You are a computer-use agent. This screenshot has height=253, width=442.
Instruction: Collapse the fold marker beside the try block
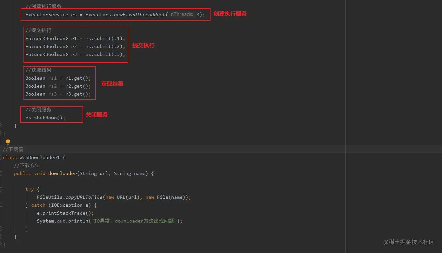[x=1, y=190]
